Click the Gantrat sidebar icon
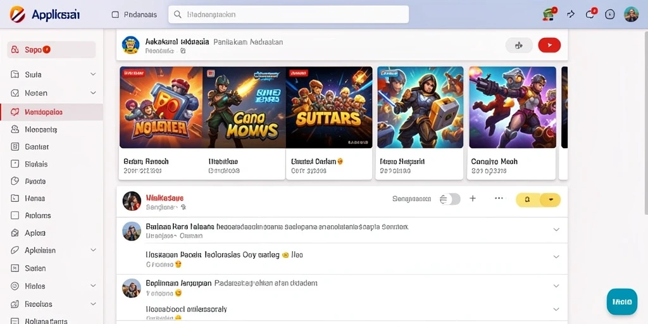The width and height of the screenshot is (648, 324). [x=15, y=147]
